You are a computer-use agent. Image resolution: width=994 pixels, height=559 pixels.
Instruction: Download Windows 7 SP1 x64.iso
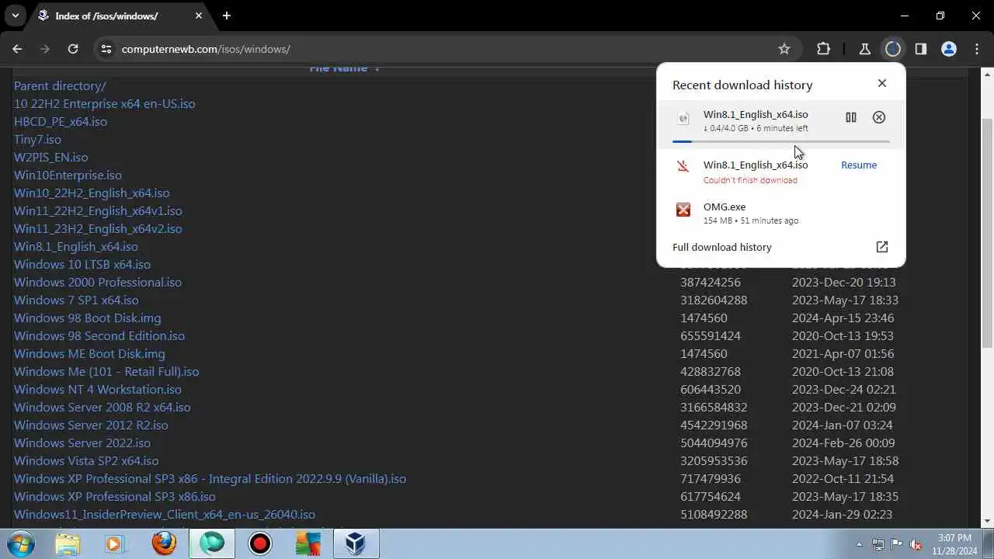(x=76, y=300)
